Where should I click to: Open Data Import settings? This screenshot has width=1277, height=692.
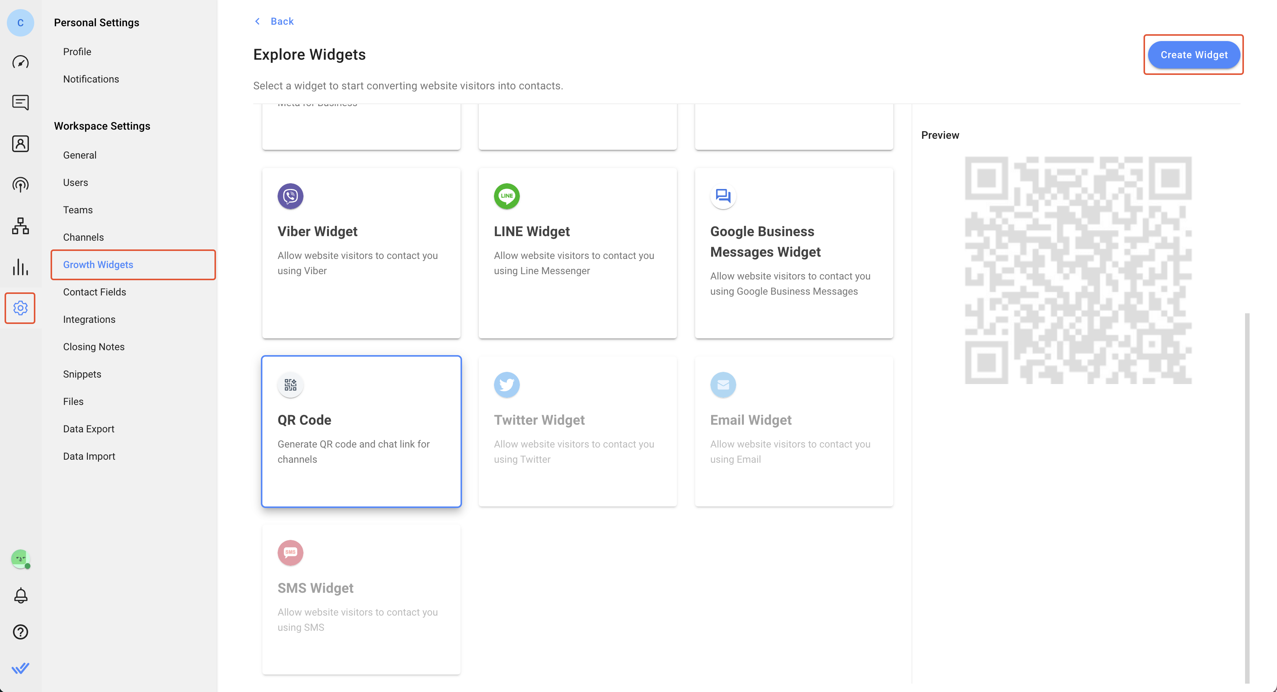(89, 456)
